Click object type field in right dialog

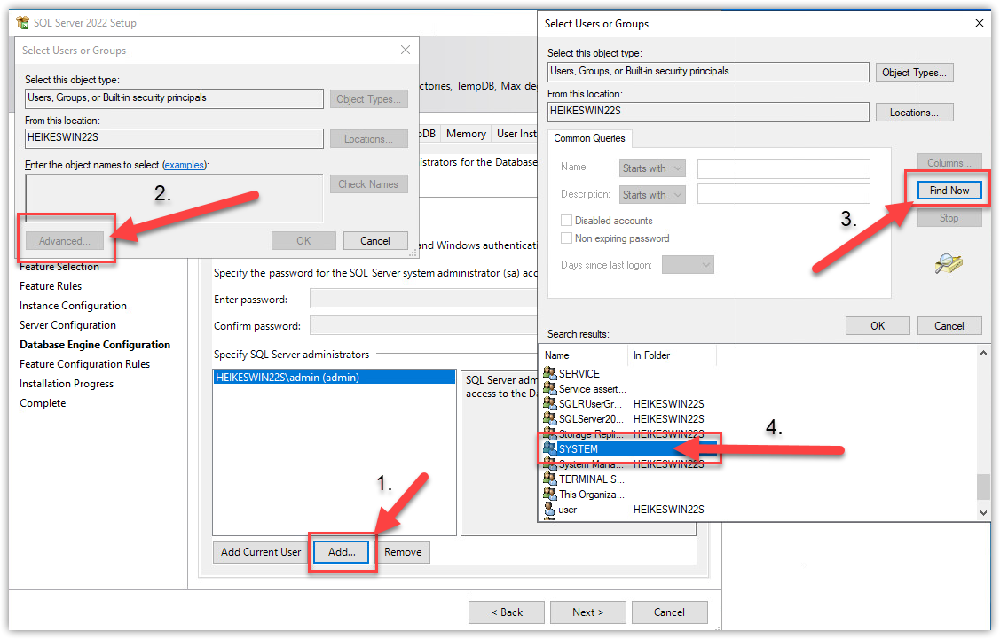(708, 72)
